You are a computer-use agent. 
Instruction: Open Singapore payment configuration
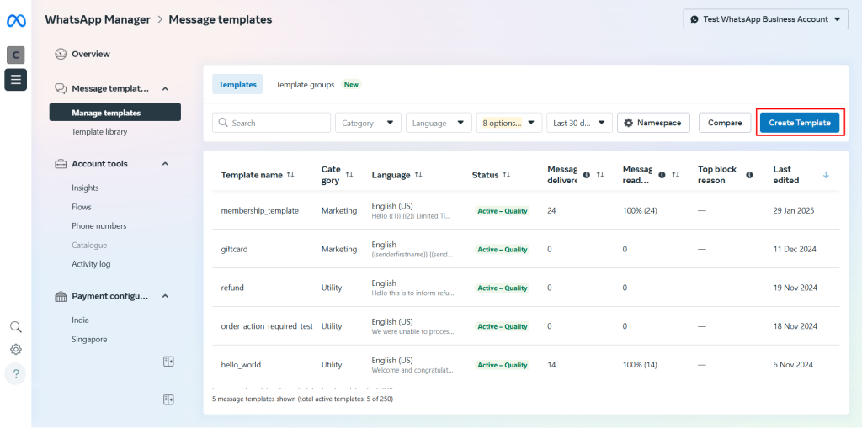click(x=89, y=340)
